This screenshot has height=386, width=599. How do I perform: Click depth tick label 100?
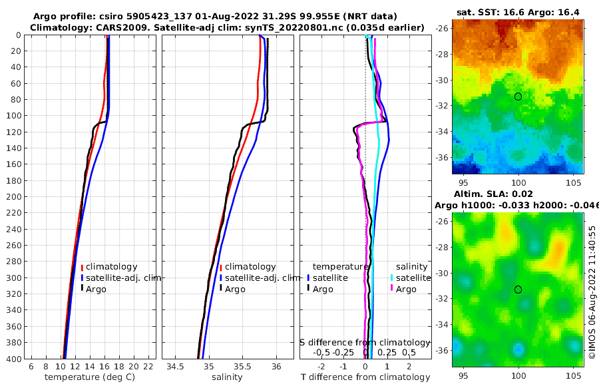14,116
